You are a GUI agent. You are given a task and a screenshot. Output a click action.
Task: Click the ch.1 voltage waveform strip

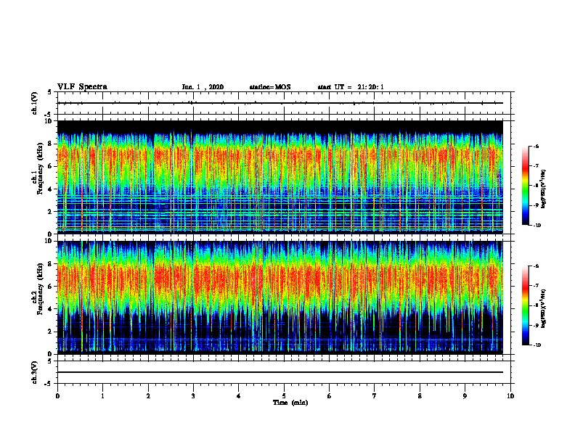[284, 103]
